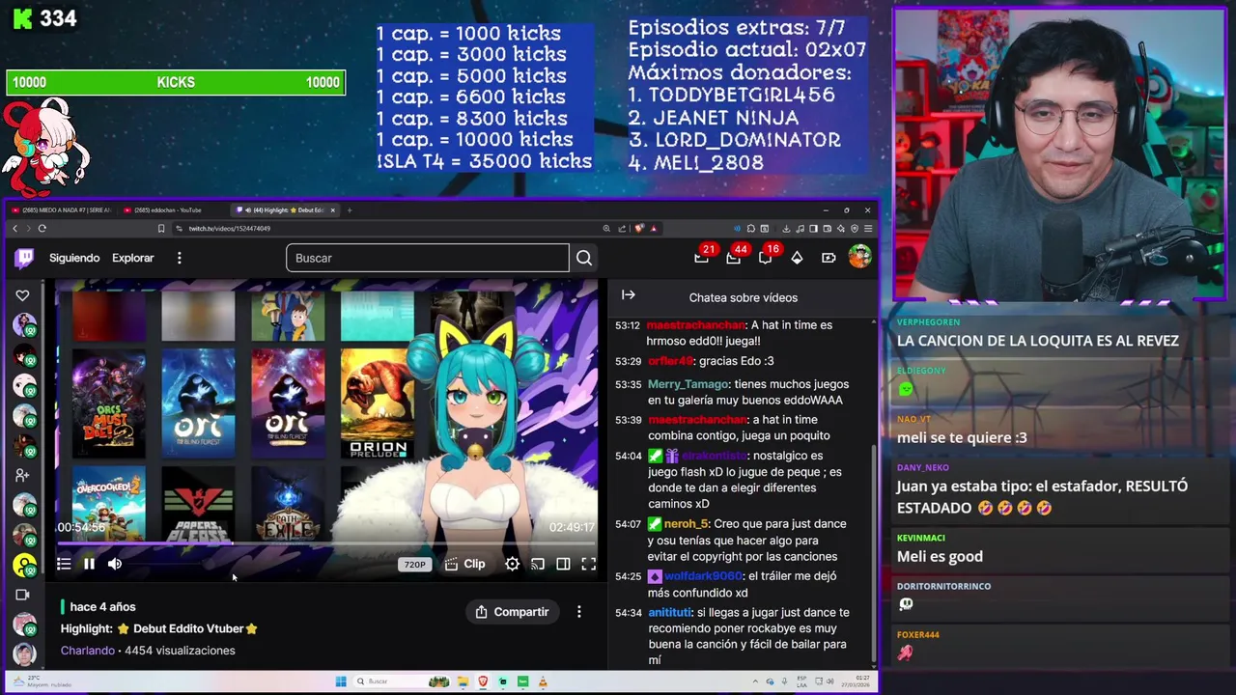The height and width of the screenshot is (695, 1236).
Task: Open a new browser tab
Action: pyautogui.click(x=350, y=210)
